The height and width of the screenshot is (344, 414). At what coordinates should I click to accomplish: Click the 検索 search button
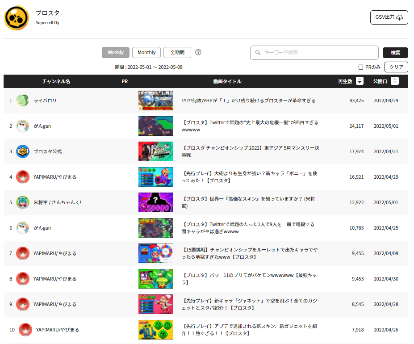click(x=395, y=53)
